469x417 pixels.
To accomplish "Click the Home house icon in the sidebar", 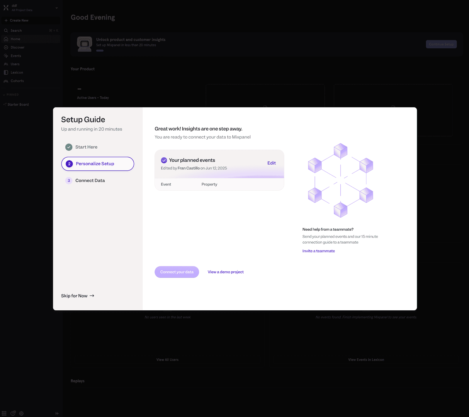I will click(6, 39).
